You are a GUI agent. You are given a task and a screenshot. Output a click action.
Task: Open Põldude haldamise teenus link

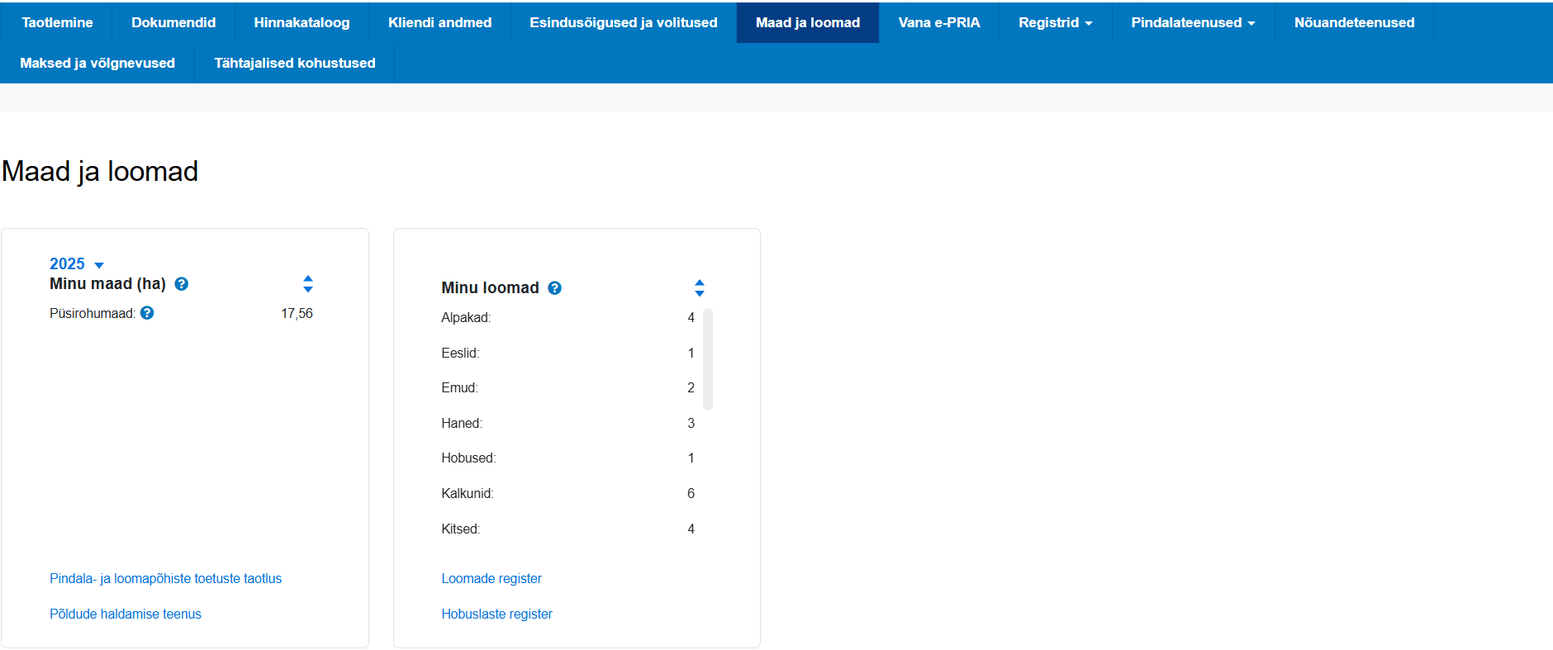(126, 614)
